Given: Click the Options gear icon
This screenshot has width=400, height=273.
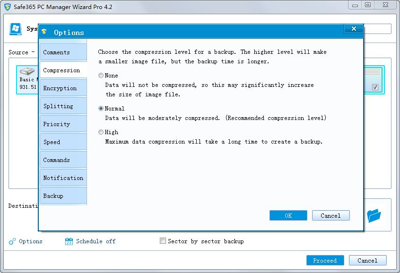Looking at the screenshot, I should pos(12,241).
